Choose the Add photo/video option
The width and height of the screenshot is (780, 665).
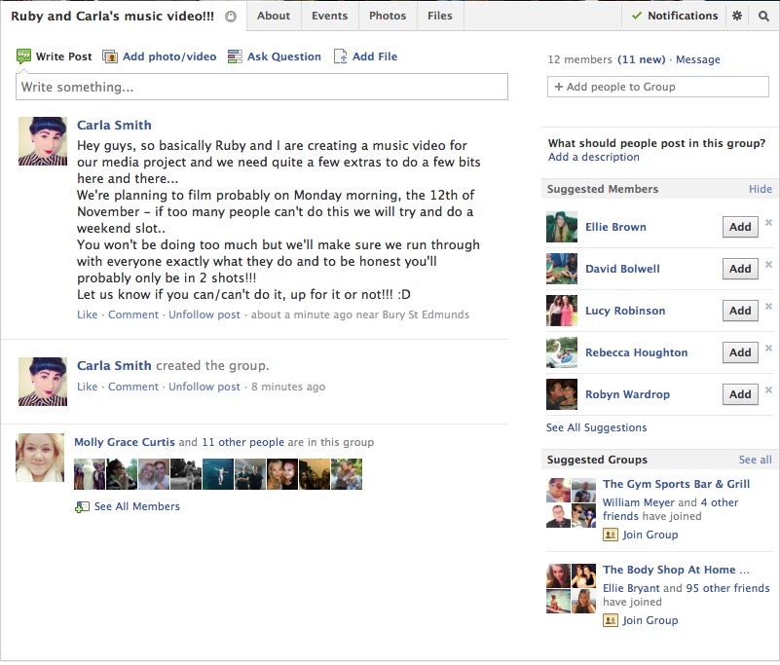[x=159, y=56]
